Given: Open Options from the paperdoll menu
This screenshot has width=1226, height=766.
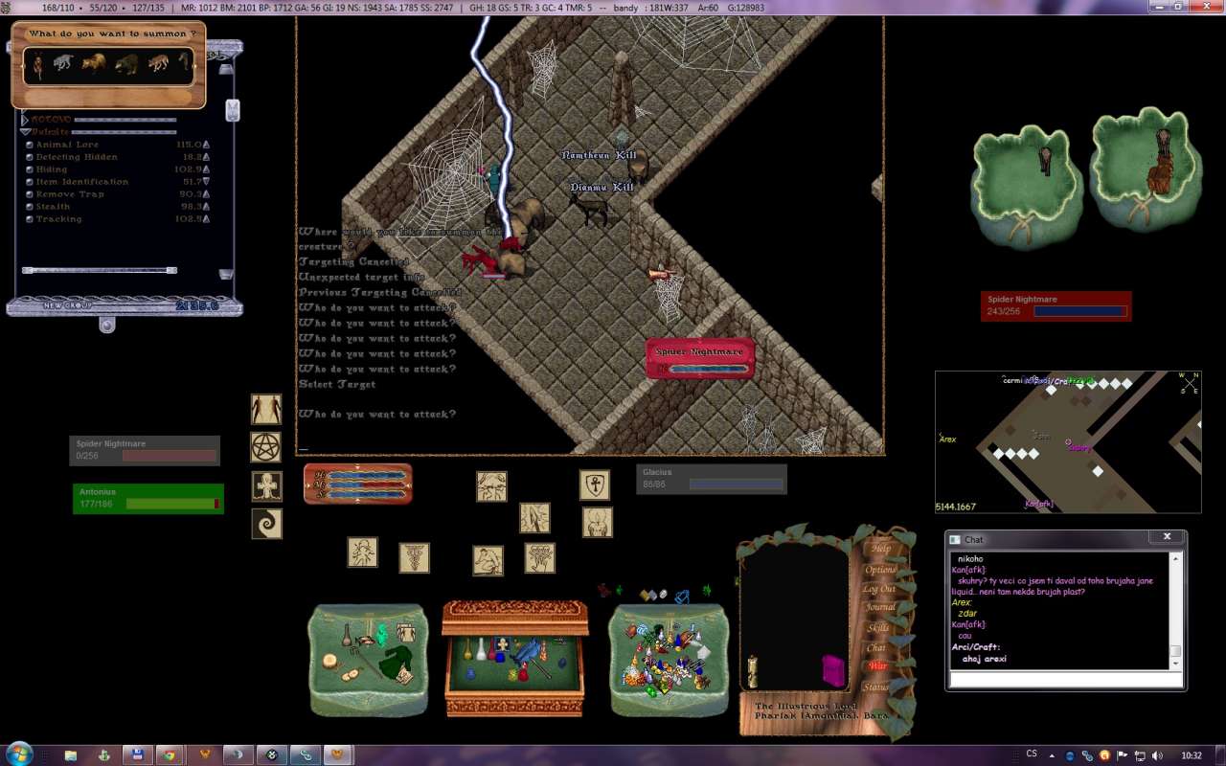Looking at the screenshot, I should [879, 570].
